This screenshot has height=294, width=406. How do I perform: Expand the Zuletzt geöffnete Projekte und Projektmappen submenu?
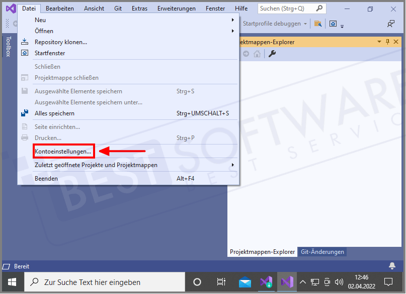pyautogui.click(x=96, y=165)
